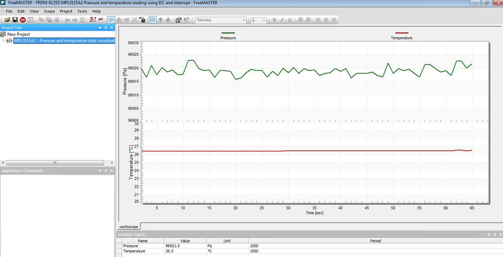This screenshot has height=257, width=503.
Task: Toggle the vertical grid lines icon
Action: (x=153, y=20)
